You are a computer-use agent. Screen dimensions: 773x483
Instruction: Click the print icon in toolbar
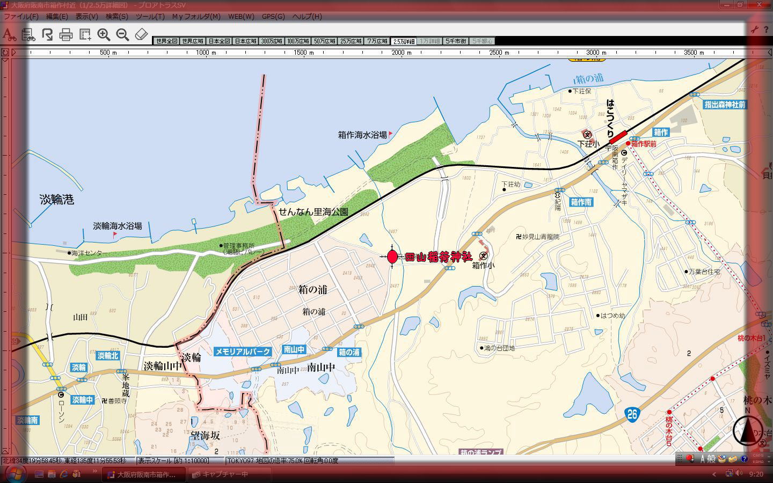66,35
